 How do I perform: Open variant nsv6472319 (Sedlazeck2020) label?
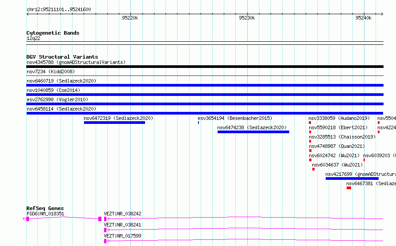[x=118, y=118]
